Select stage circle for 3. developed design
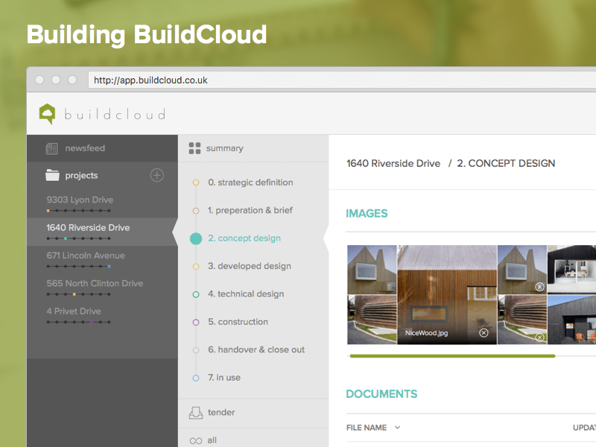Image resolution: width=596 pixels, height=447 pixels. click(196, 267)
